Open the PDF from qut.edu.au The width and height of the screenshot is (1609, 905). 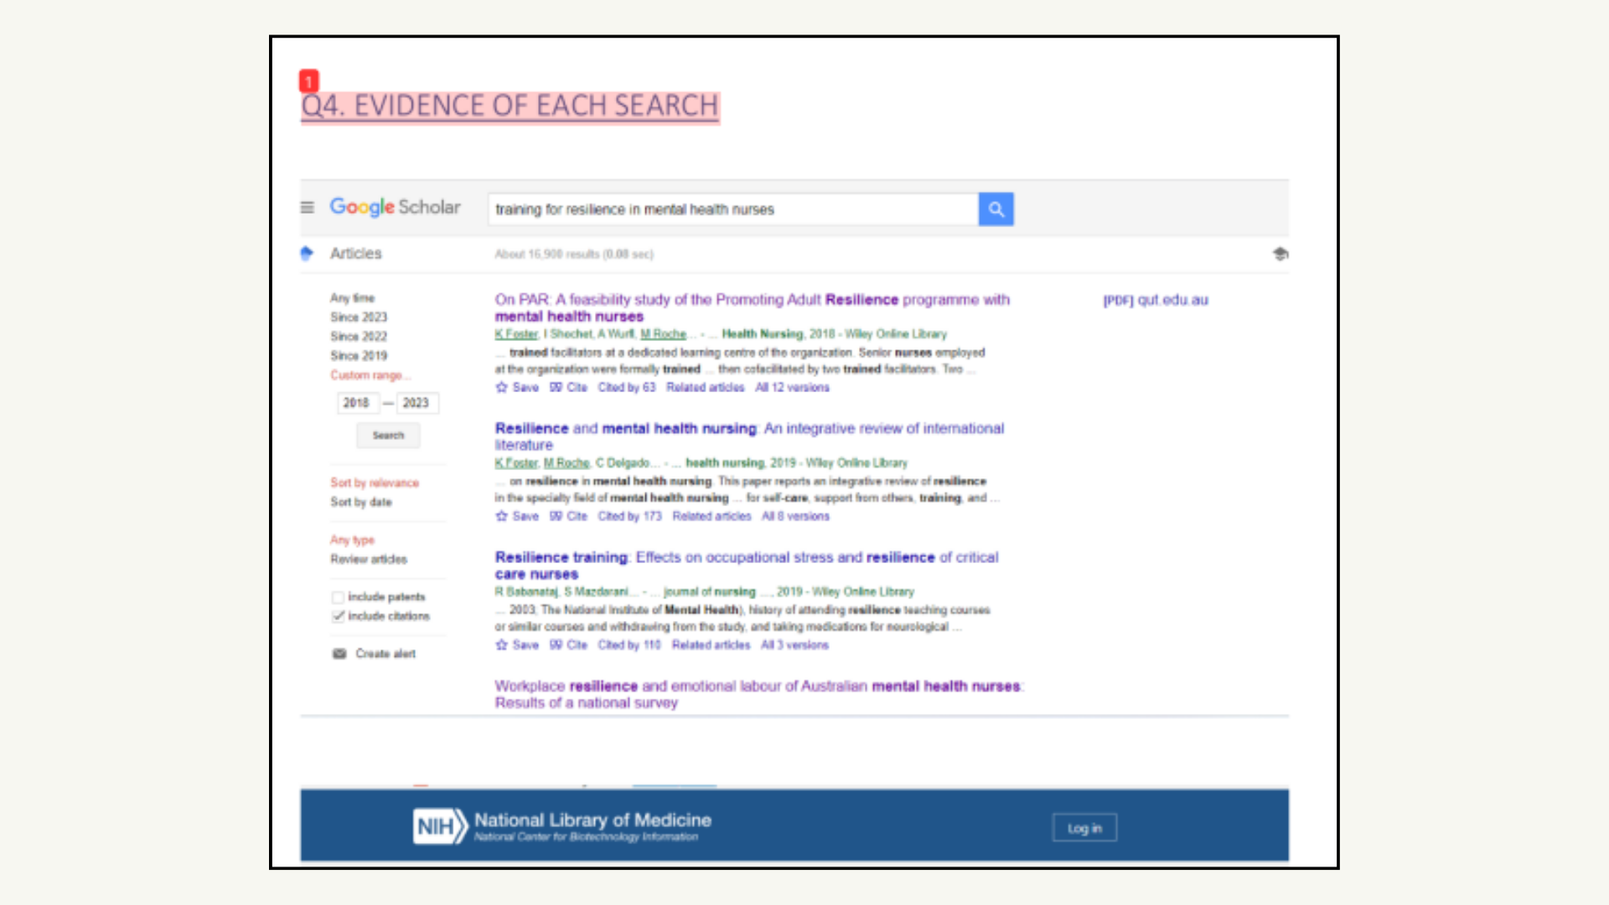tap(1155, 299)
